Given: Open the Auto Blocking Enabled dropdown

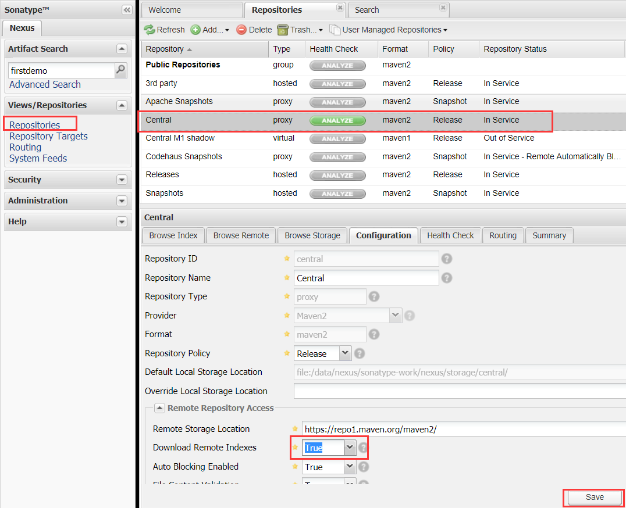Looking at the screenshot, I should click(x=350, y=467).
